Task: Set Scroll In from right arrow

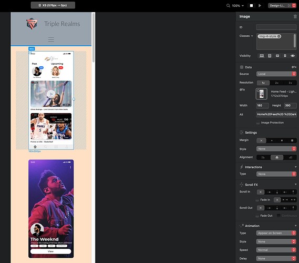Action: (x=285, y=192)
